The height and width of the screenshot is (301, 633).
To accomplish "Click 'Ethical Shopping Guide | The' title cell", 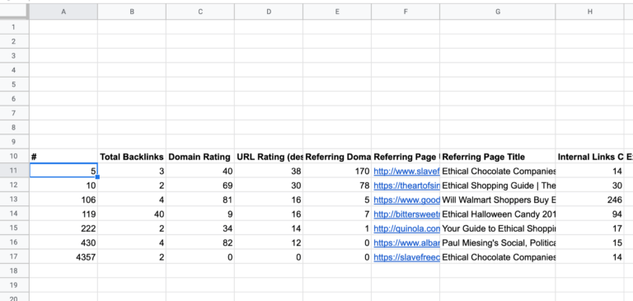I will [x=498, y=186].
